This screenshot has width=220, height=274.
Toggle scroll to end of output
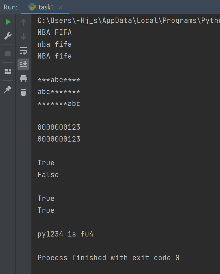point(23,64)
